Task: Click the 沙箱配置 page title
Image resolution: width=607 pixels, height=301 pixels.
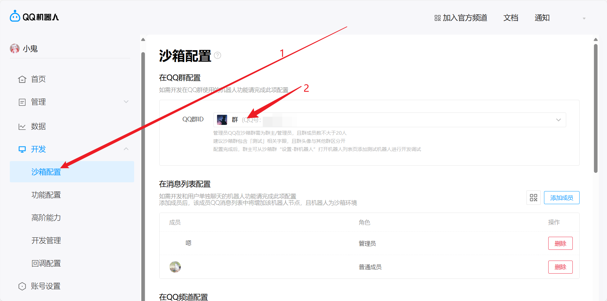Action: [185, 56]
